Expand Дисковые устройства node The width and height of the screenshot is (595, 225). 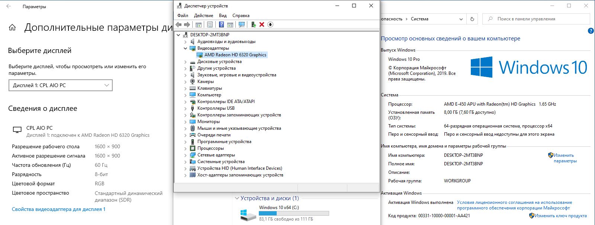click(186, 62)
